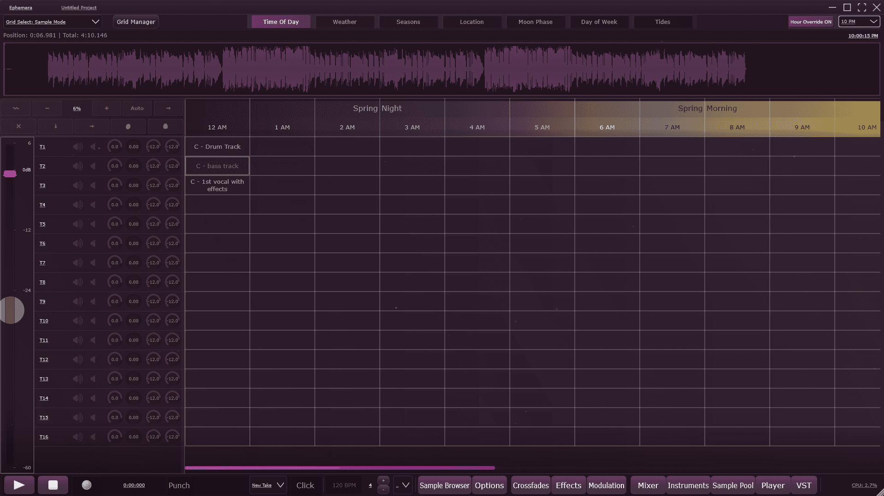Click the speaker volume icon on track T1
This screenshot has width=884, height=496.
tap(77, 147)
